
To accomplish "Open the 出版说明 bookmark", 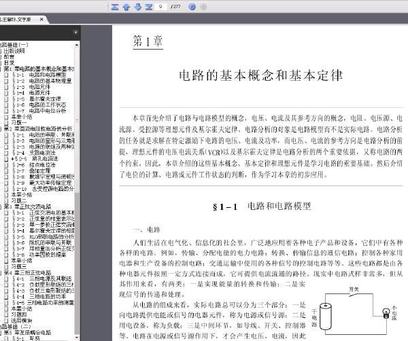I will coord(14,51).
